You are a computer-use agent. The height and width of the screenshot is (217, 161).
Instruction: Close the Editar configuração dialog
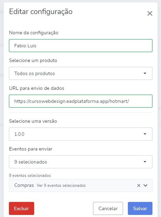click(x=150, y=13)
